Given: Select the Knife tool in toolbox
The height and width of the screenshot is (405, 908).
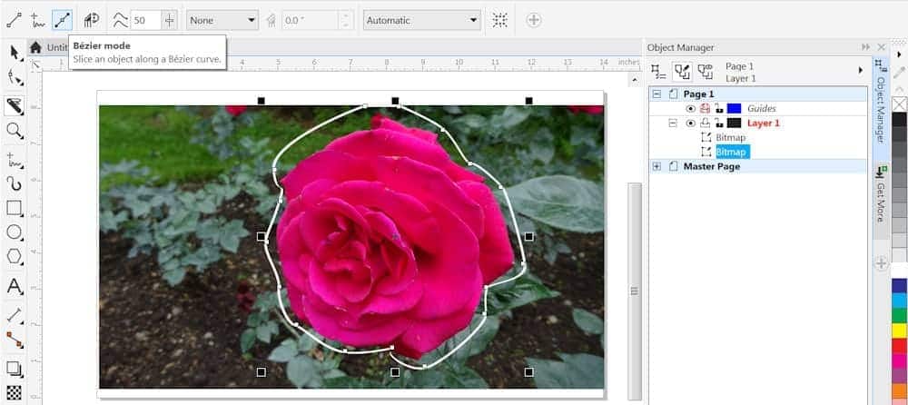Looking at the screenshot, I should (14, 105).
